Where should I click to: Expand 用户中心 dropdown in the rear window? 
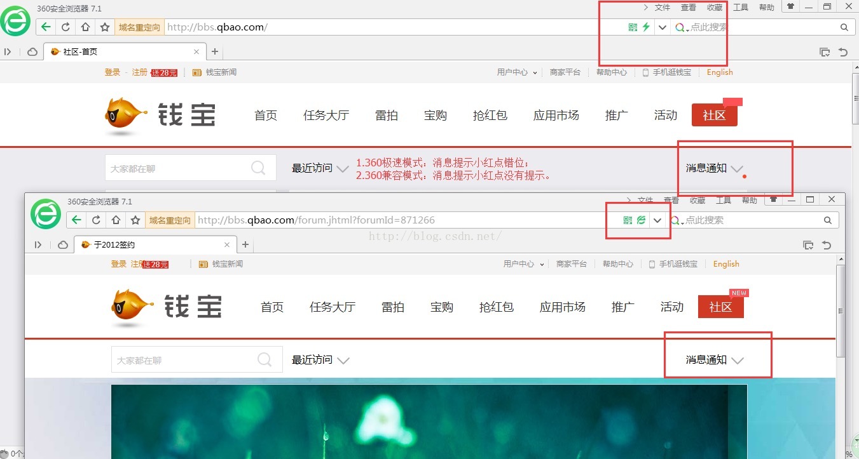tap(517, 72)
